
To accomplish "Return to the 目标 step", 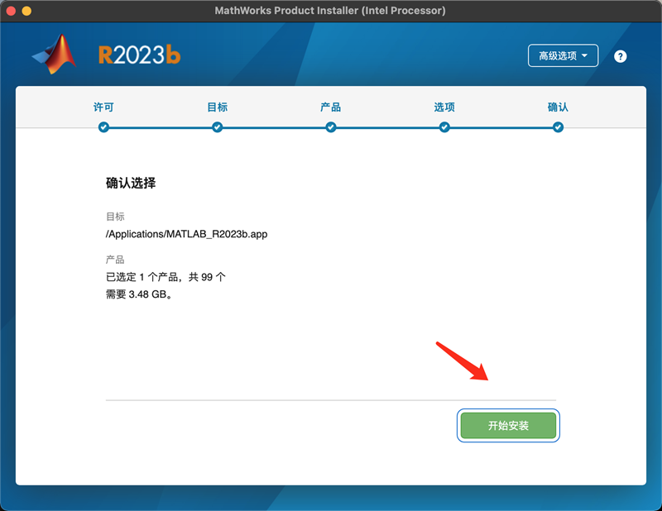I will coord(217,107).
